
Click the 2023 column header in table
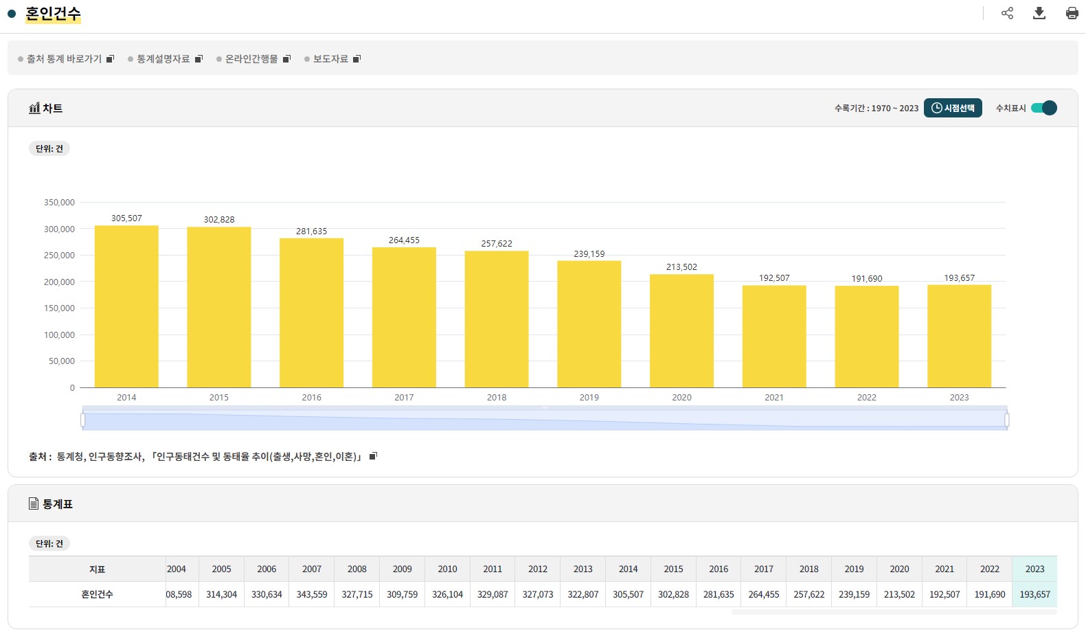click(x=1034, y=569)
